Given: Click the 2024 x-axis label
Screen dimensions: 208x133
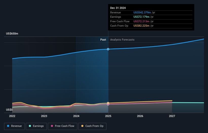Looking at the screenshot, I should (76, 116).
